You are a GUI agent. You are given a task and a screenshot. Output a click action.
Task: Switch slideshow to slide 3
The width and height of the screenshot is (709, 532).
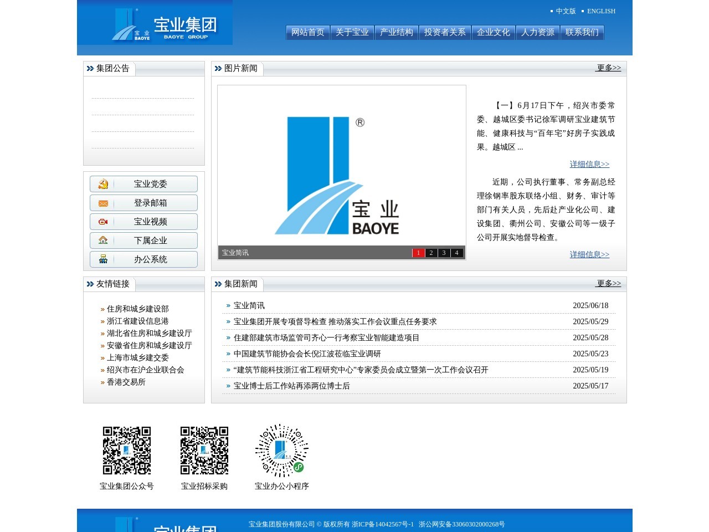pyautogui.click(x=444, y=253)
